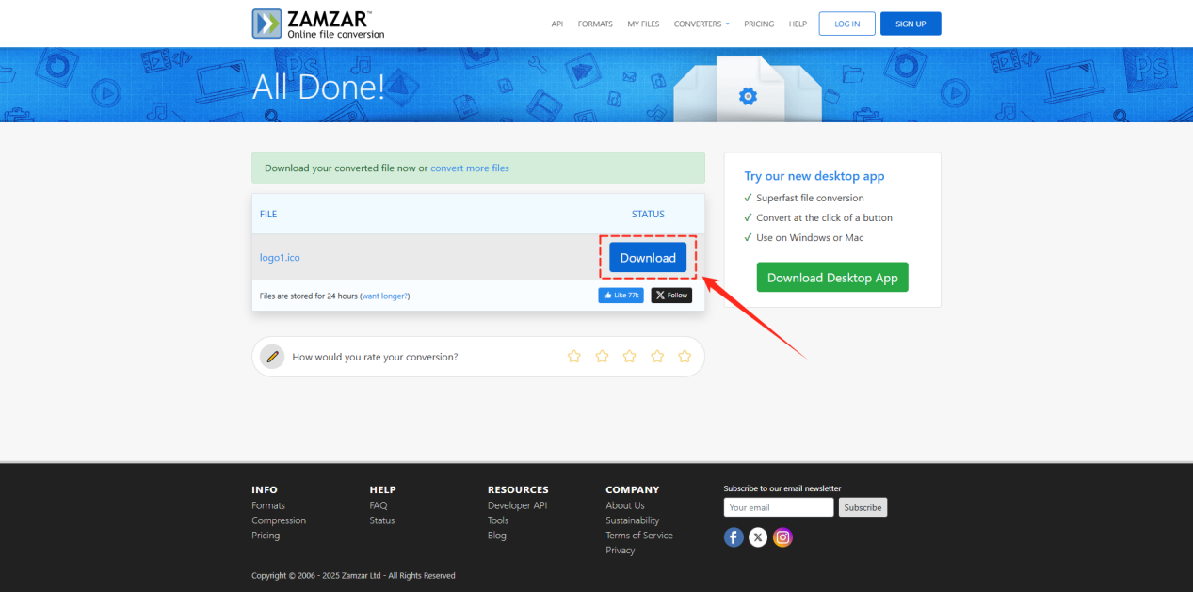This screenshot has height=592, width=1193.
Task: Click the want longer? link
Action: (384, 296)
